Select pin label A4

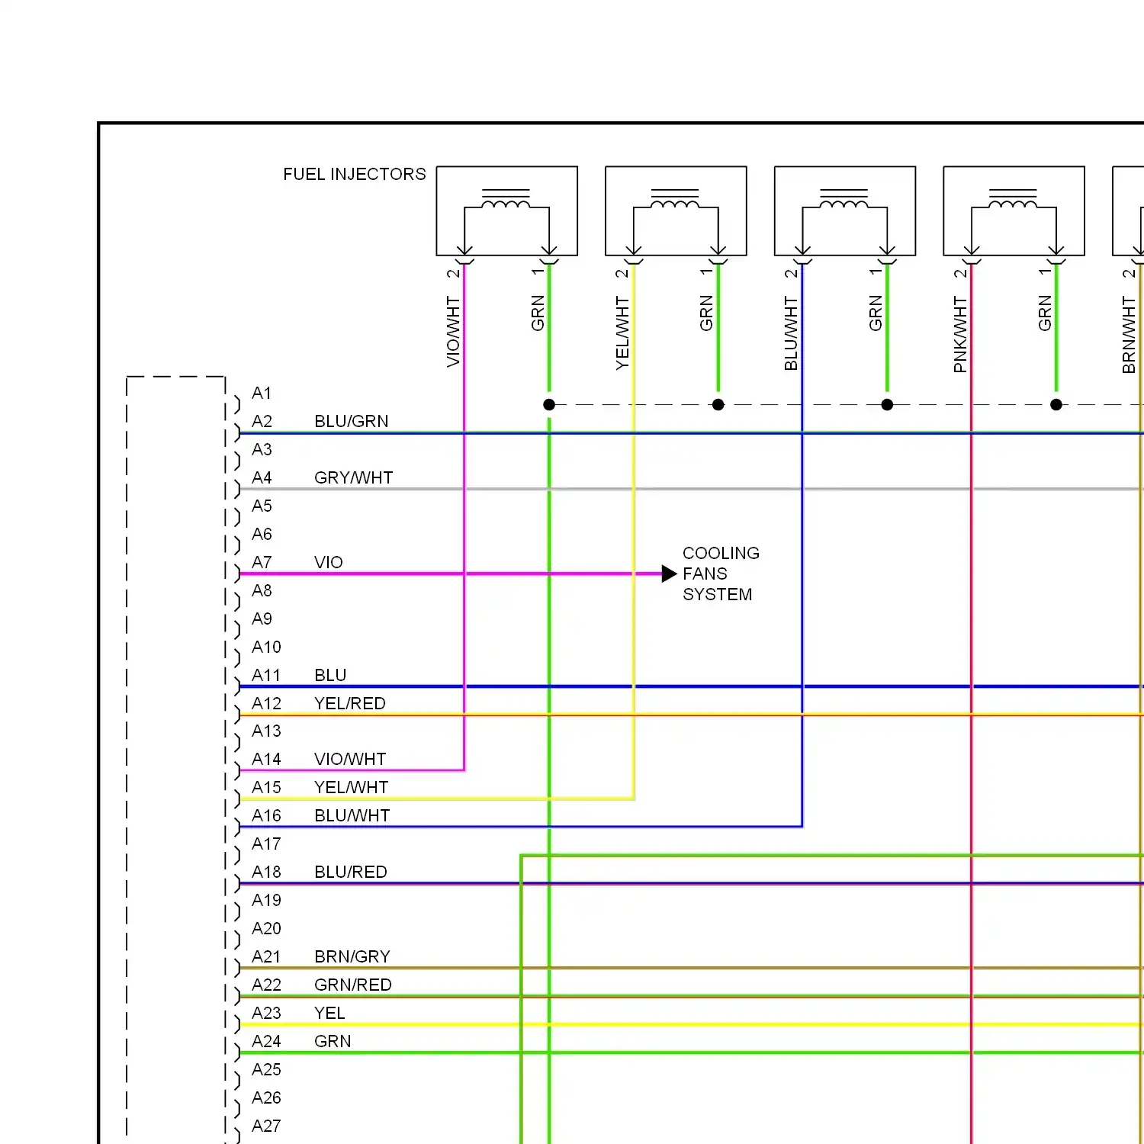coord(262,478)
